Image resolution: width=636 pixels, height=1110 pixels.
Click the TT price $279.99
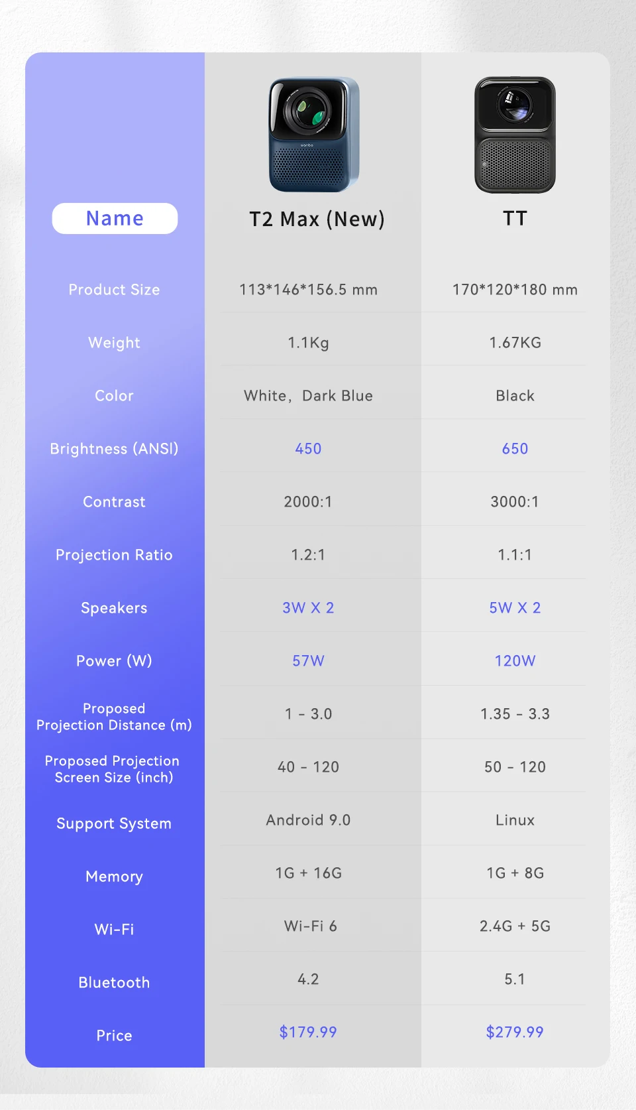515,1032
